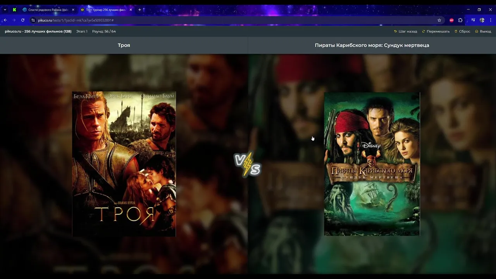Click the Этап: 1 label

click(x=82, y=31)
